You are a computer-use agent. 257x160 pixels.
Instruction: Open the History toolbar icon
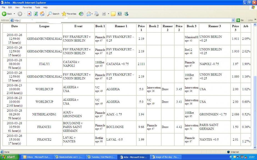point(81,14)
